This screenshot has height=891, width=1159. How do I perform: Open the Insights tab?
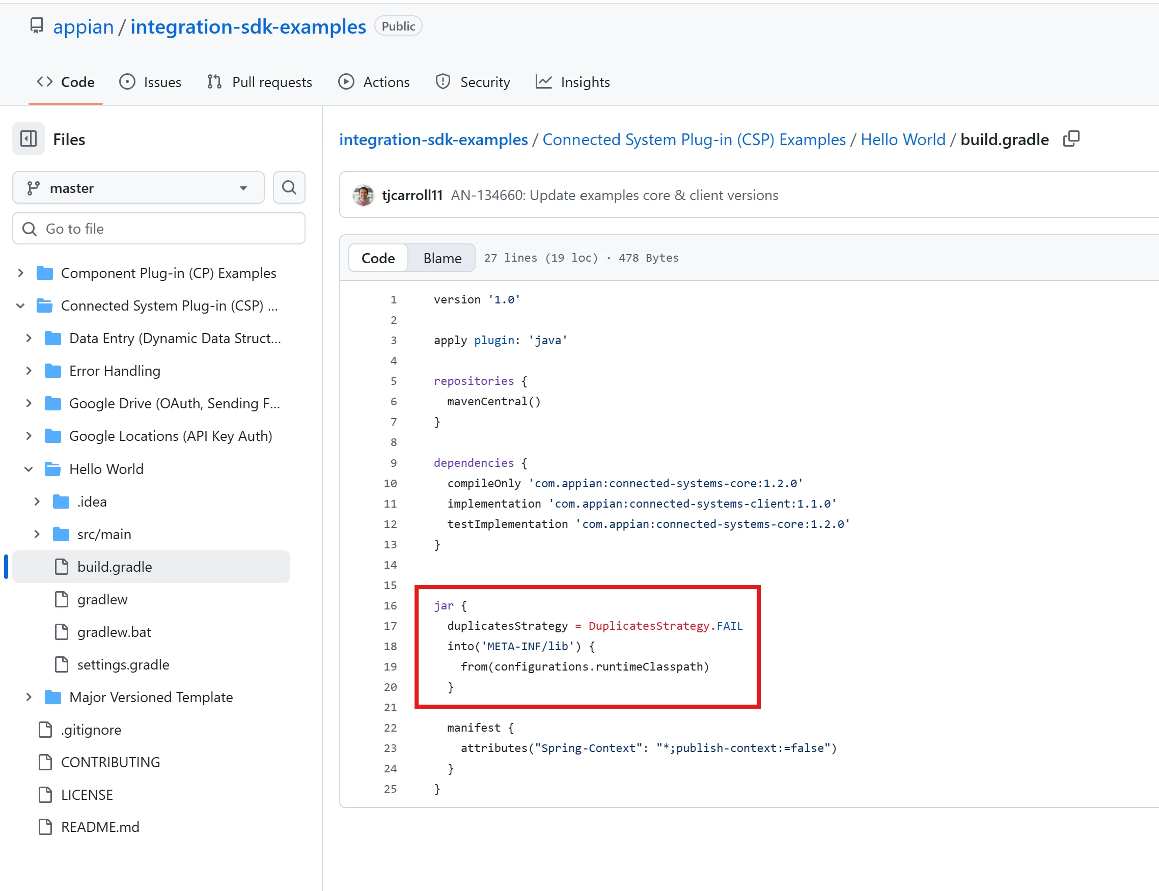[x=573, y=82]
